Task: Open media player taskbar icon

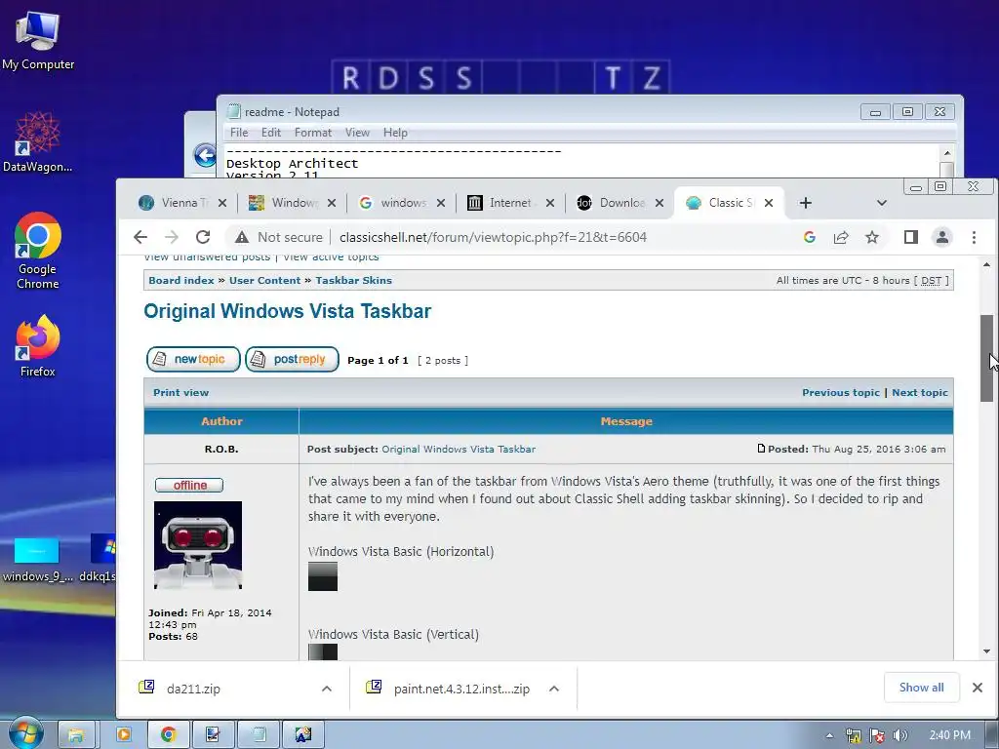Action: coord(123,734)
